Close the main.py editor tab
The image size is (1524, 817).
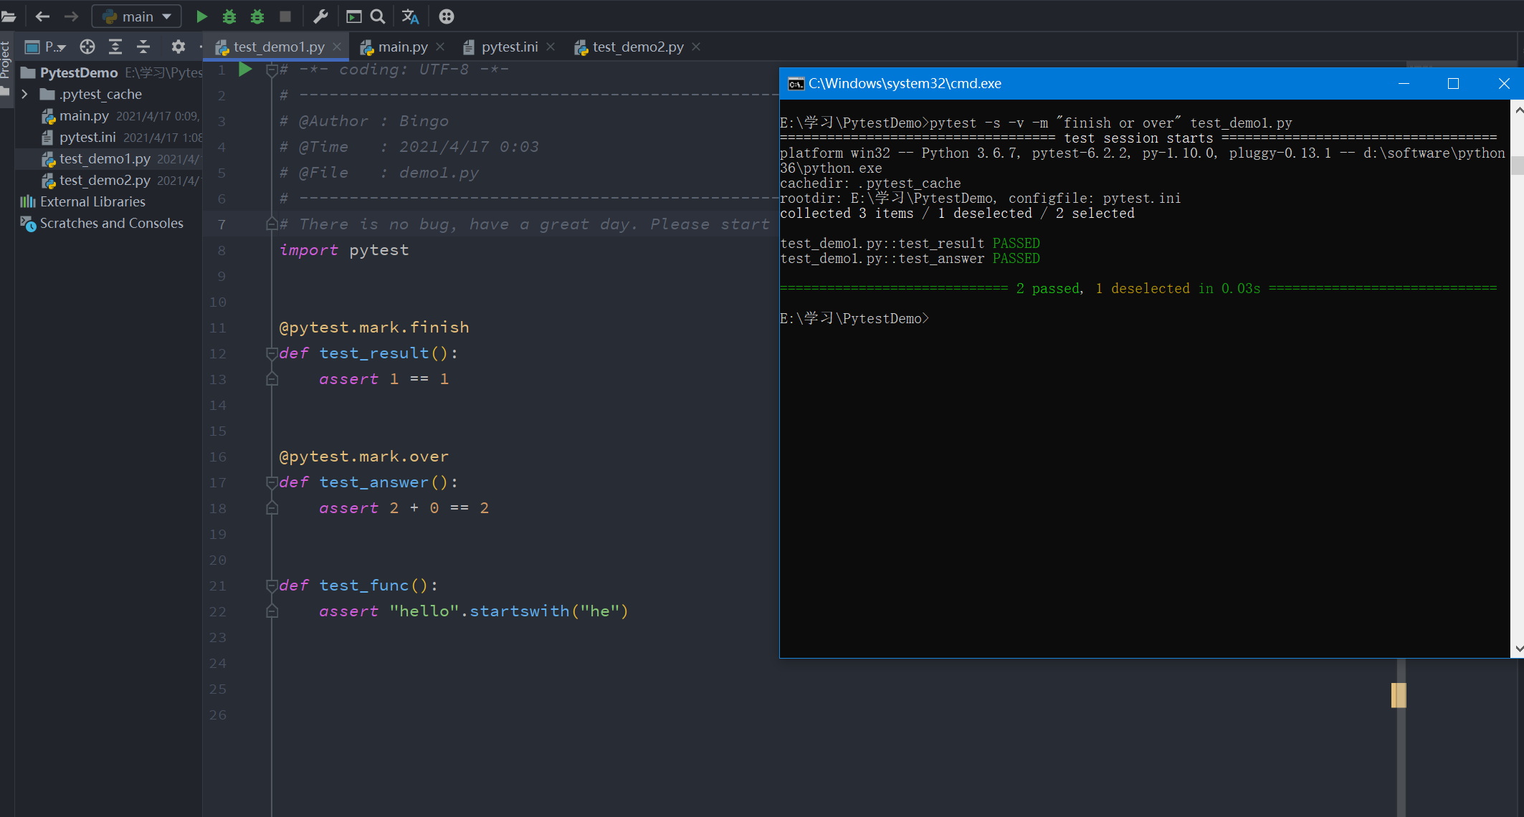pos(440,47)
